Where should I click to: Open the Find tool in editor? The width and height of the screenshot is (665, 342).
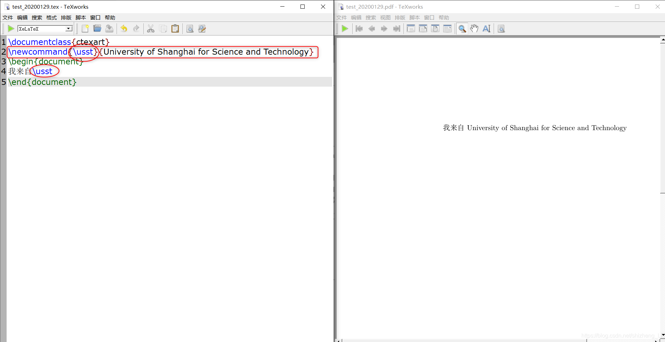click(190, 29)
